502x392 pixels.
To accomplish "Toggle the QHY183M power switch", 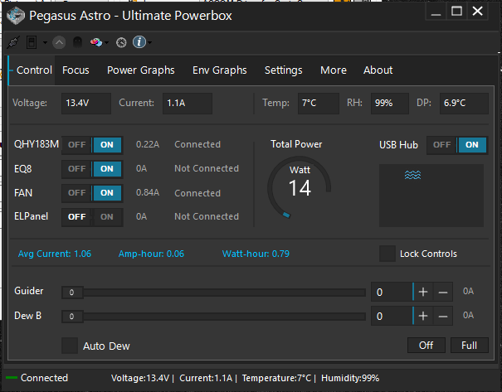I will tap(92, 145).
